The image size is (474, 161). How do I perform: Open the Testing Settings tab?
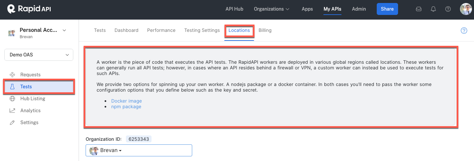click(202, 30)
